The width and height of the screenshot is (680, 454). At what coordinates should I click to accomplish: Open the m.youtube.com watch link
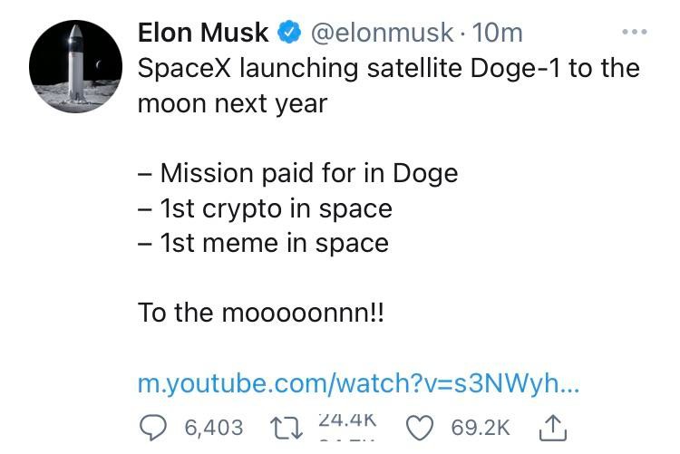point(359,383)
